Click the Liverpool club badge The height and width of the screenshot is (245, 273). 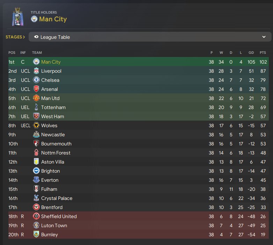point(36,71)
